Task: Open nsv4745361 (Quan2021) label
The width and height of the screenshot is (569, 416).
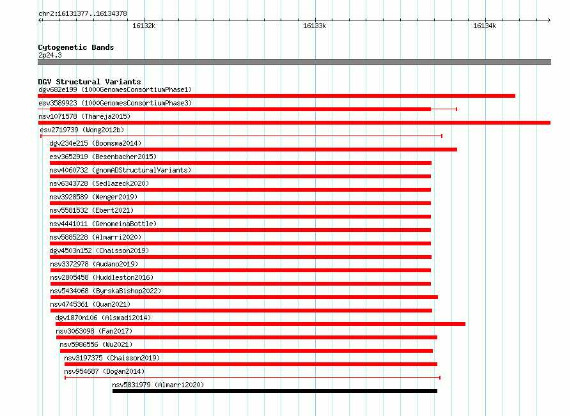Action: [90, 304]
